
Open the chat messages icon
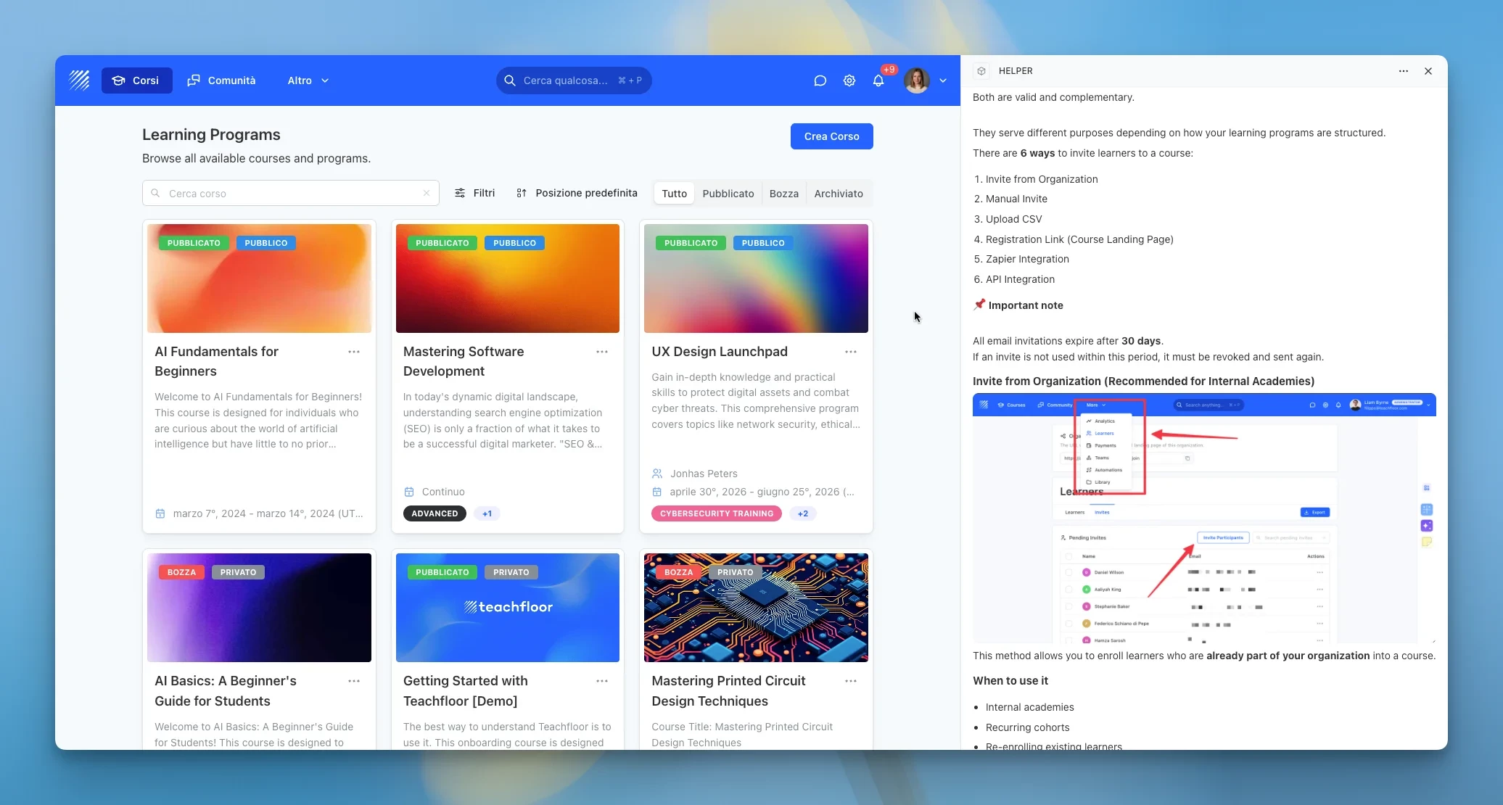(820, 80)
